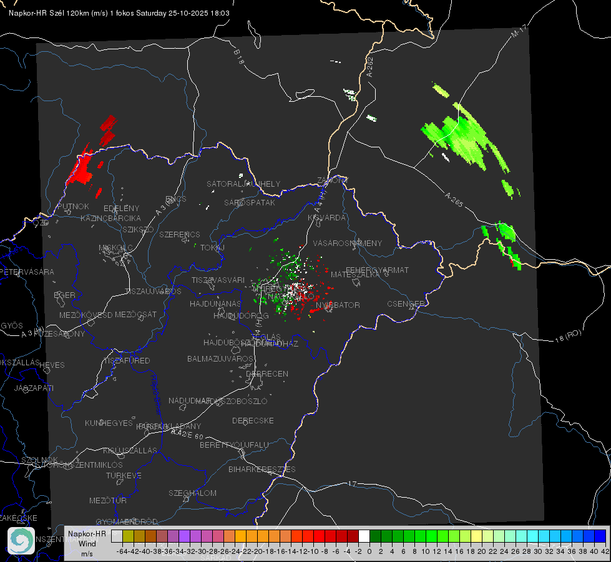The image size is (611, 562).
Task: Click the white swatch in the wind legend
Action: pos(364,536)
